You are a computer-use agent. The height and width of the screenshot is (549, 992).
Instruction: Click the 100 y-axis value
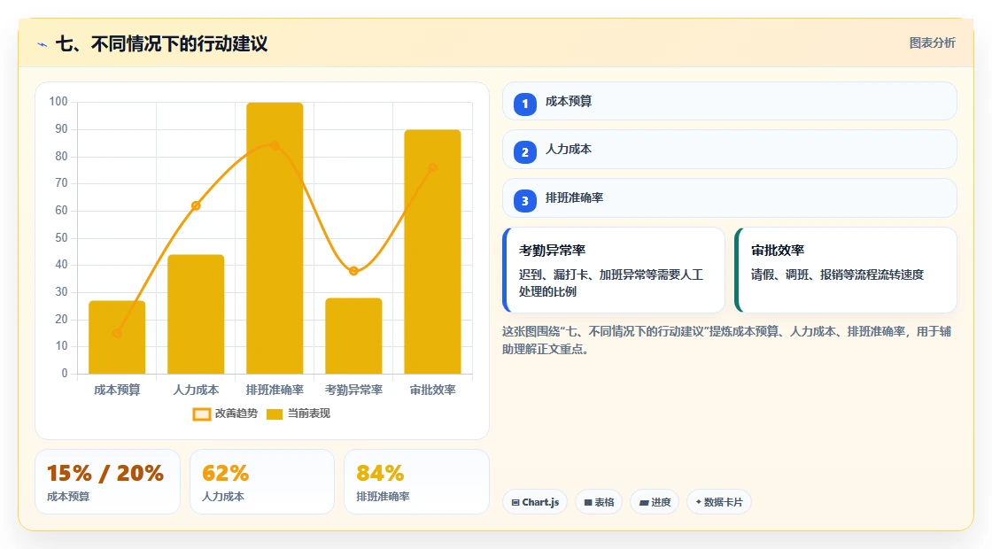[x=58, y=102]
